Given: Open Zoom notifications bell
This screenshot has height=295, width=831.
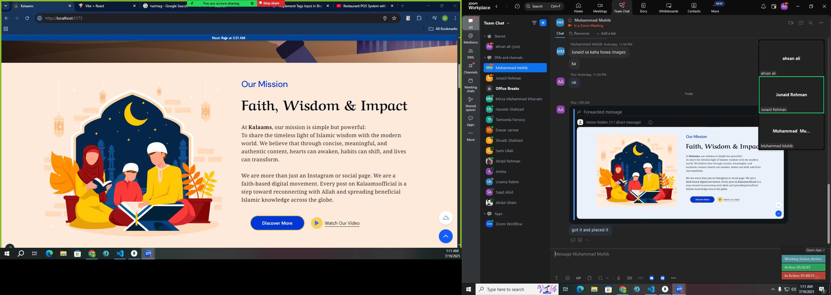Looking at the screenshot, I should tap(763, 6).
